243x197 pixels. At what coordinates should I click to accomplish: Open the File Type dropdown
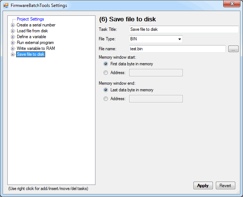click(x=179, y=39)
